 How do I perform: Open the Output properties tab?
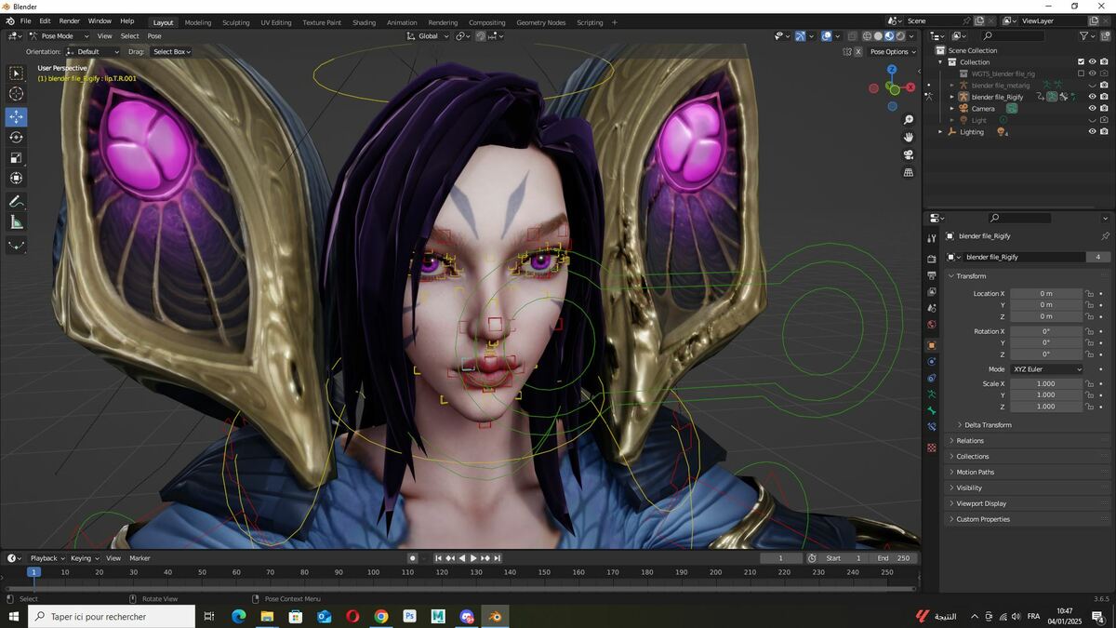(932, 275)
